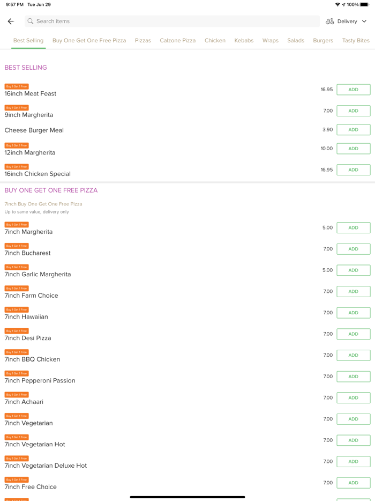Image resolution: width=375 pixels, height=501 pixels.
Task: Click the search magnifier icon
Action: pos(31,21)
